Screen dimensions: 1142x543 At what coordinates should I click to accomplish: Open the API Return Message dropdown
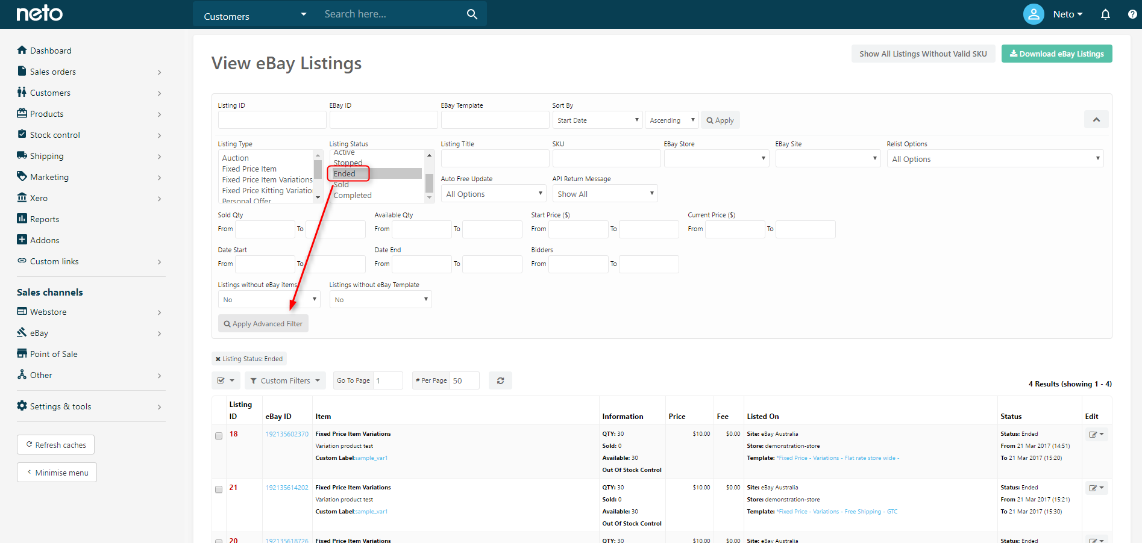[605, 194]
